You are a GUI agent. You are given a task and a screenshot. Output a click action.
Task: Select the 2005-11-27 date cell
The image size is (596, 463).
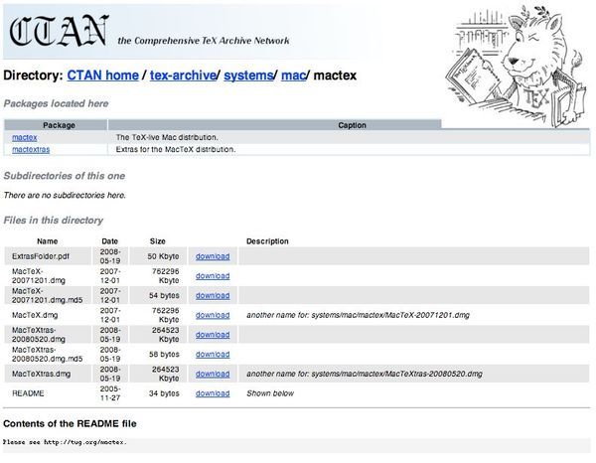click(x=110, y=393)
